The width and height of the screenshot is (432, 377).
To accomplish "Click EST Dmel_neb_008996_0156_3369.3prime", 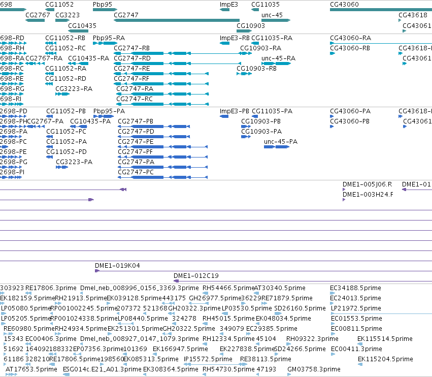I will click(82, 293).
